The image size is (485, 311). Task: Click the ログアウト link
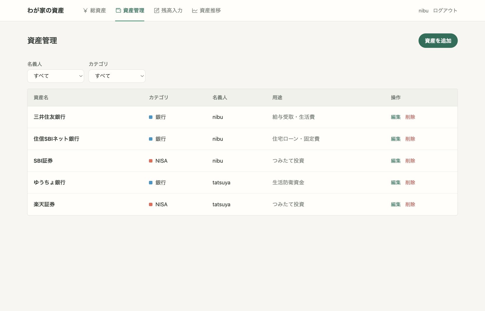[x=445, y=11]
